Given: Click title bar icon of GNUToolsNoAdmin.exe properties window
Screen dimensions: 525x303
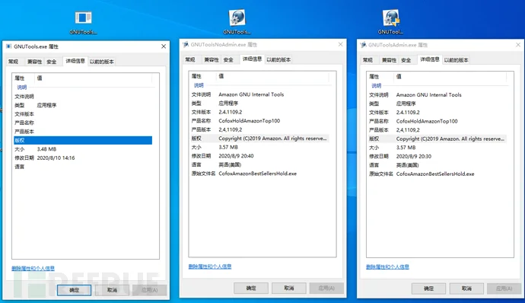Looking at the screenshot, I should pos(186,44).
